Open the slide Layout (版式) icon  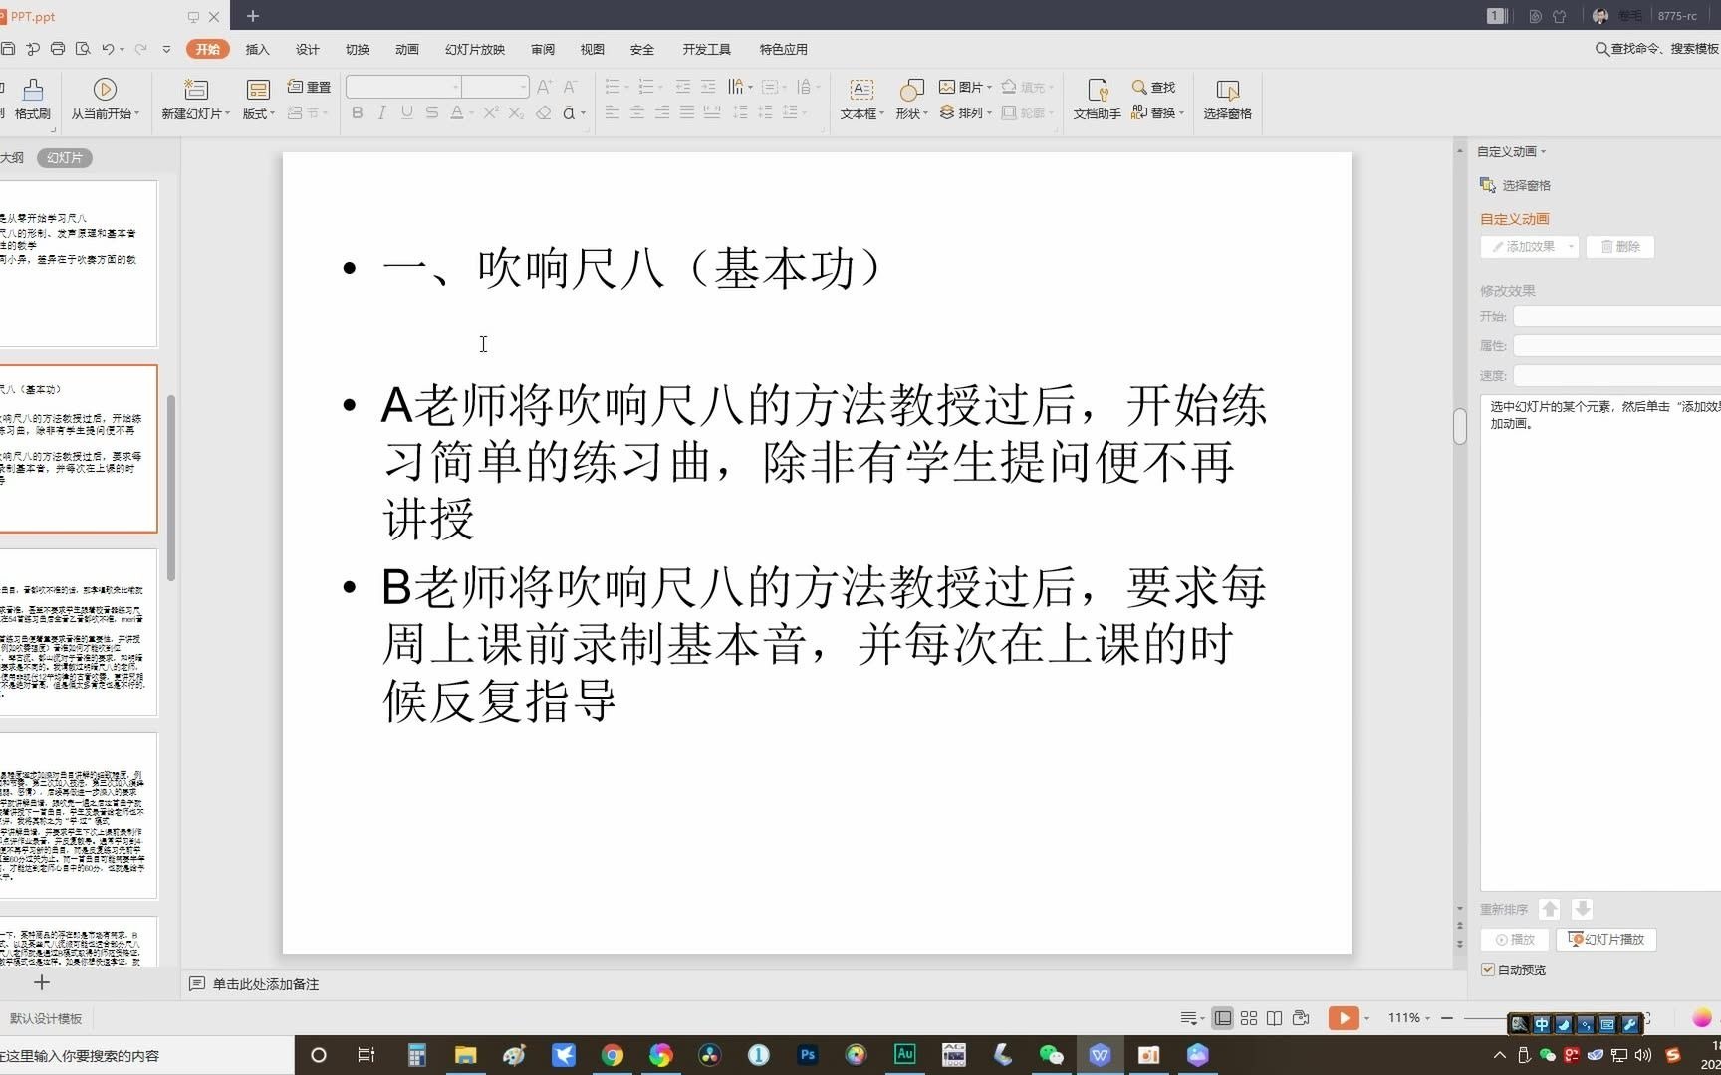tap(258, 90)
